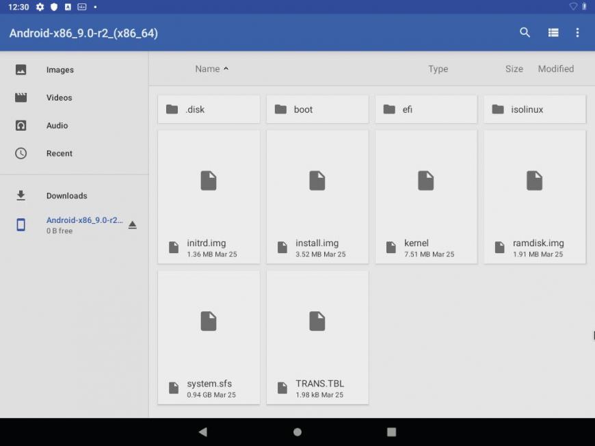The image size is (595, 446).
Task: Click the small file icon beside ramdisk.img
Action: pos(500,248)
